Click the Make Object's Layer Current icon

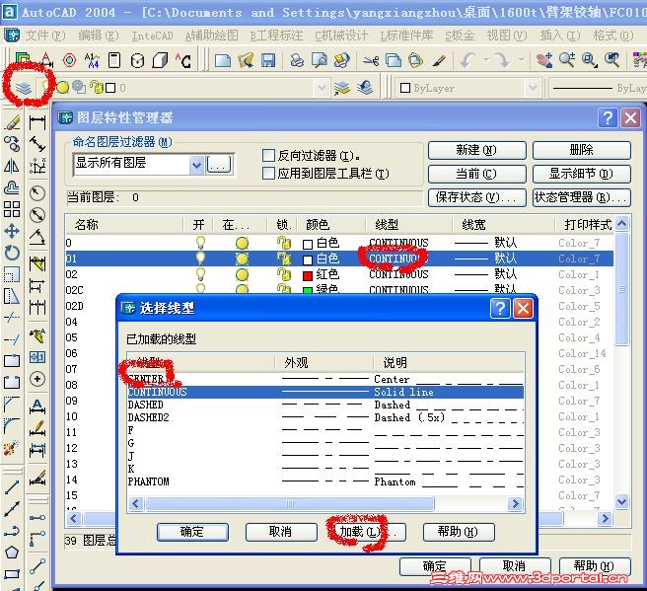[342, 88]
